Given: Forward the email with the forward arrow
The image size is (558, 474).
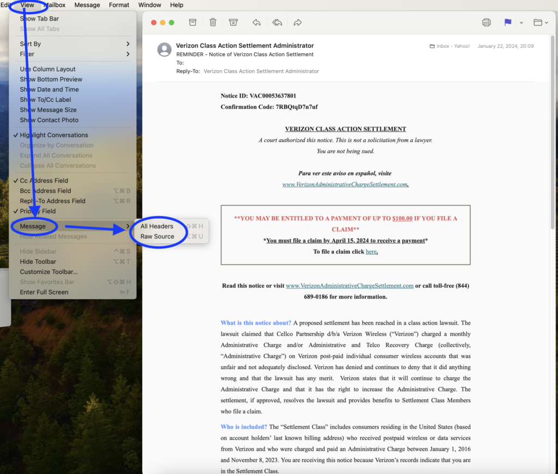Looking at the screenshot, I should (x=298, y=22).
